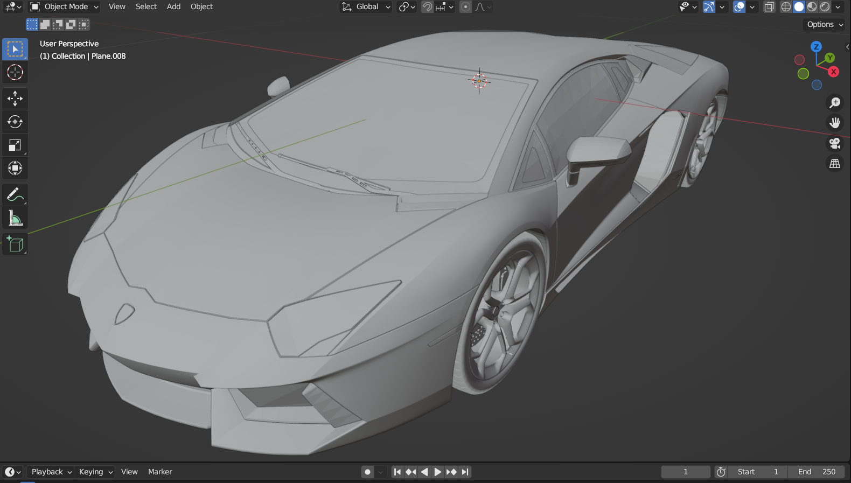
Task: Choose the Move tool
Action: click(x=15, y=98)
